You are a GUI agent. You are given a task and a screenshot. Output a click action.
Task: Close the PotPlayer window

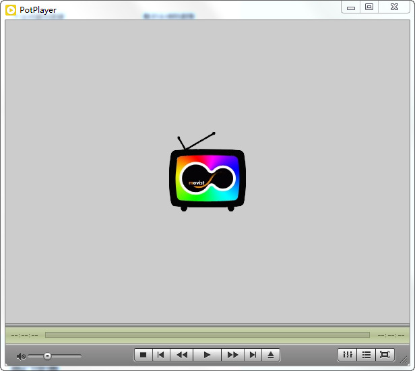[x=394, y=7]
